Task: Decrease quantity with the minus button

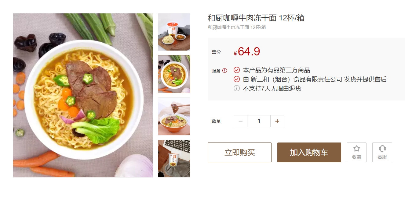Action: (240, 121)
